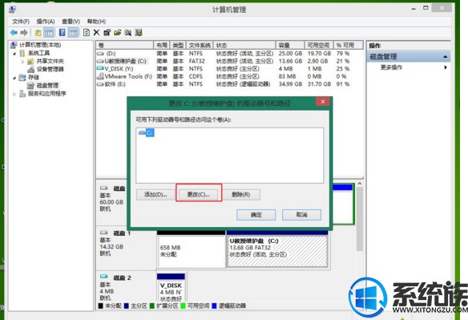Click the 取消 button in the dialog

click(x=302, y=215)
